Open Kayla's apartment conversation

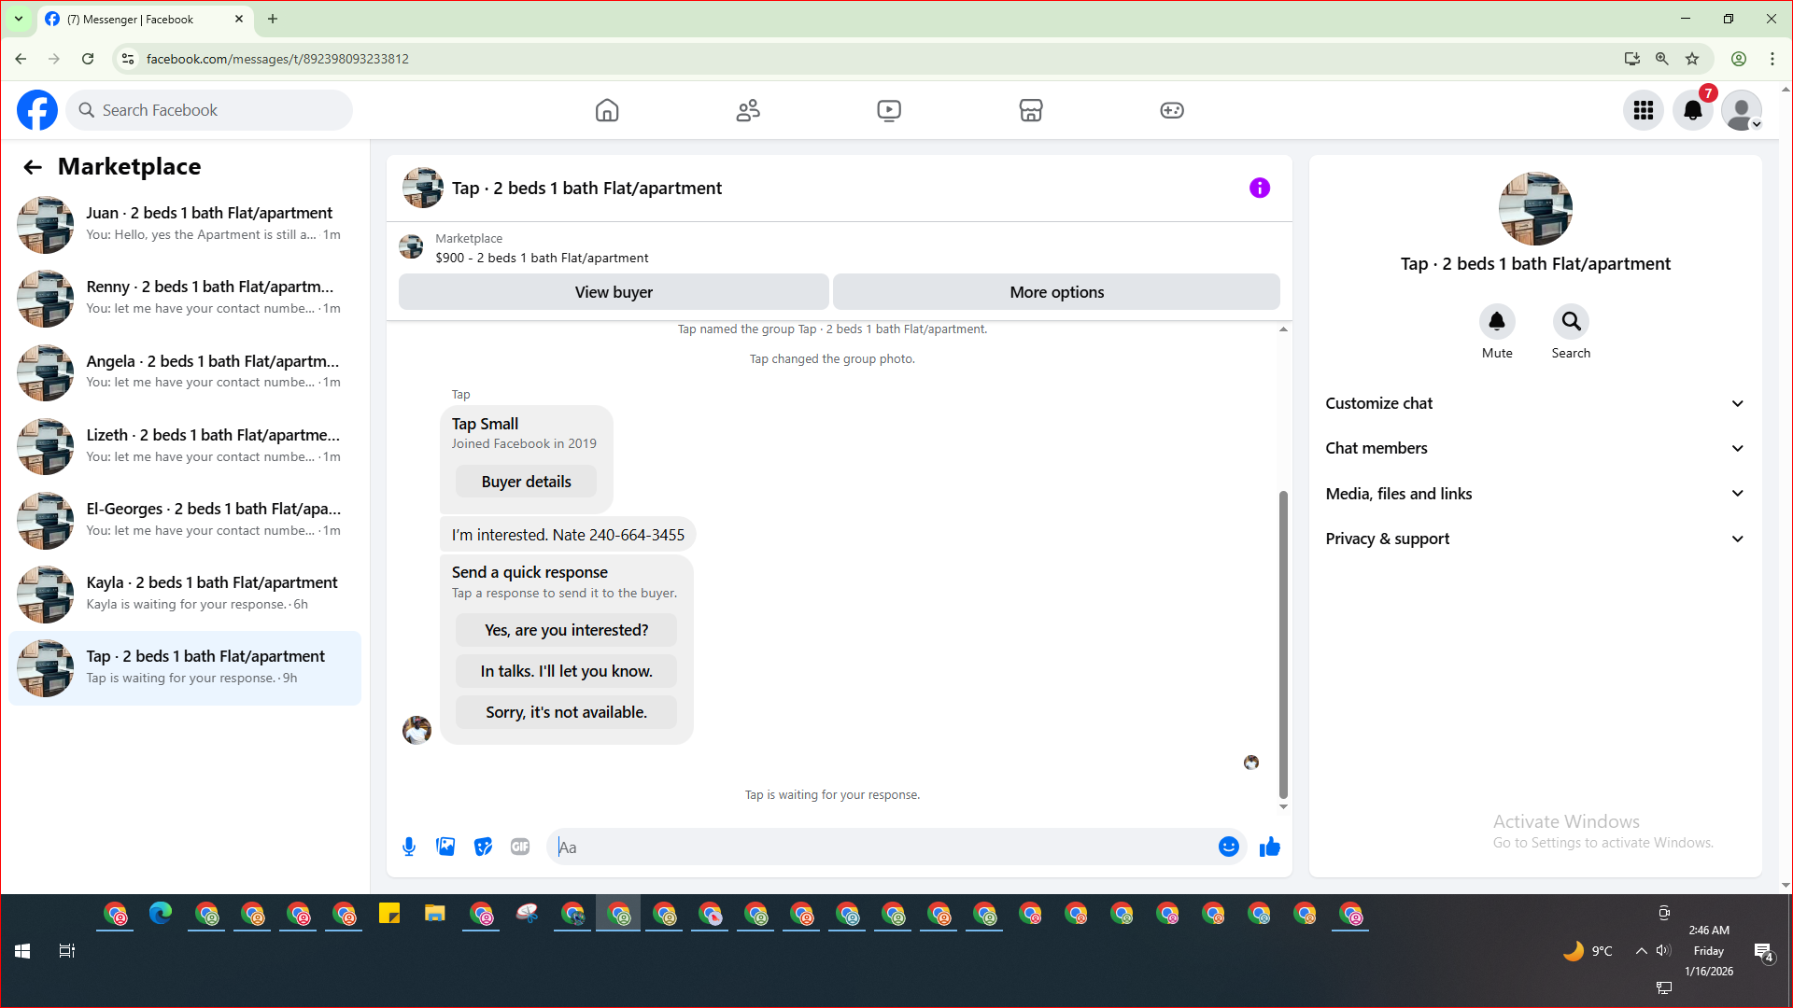[x=185, y=594]
